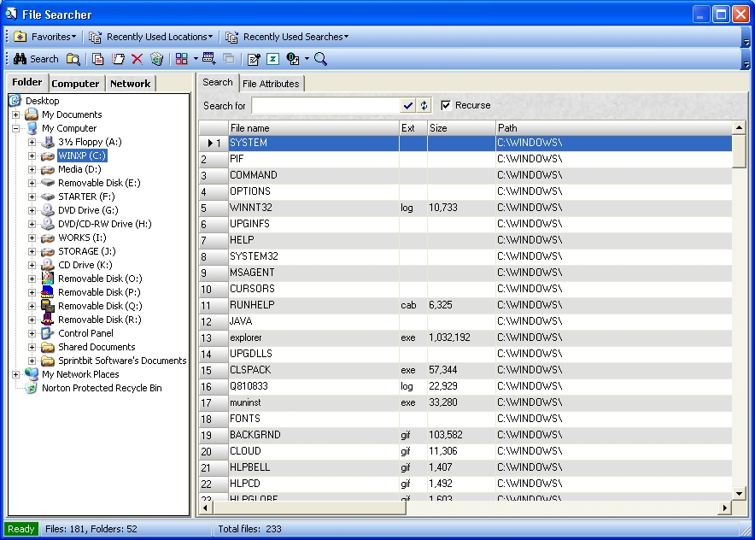The width and height of the screenshot is (755, 540).
Task: Expand the My Network Places node
Action: click(x=16, y=374)
